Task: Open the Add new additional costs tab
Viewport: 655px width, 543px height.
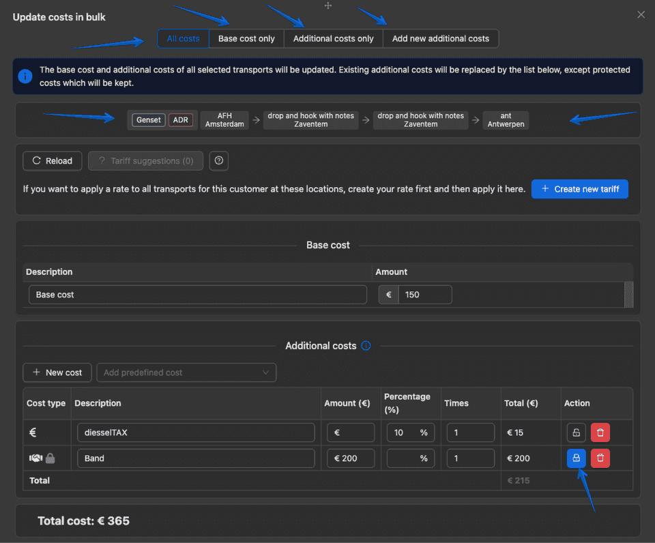Action: [441, 38]
